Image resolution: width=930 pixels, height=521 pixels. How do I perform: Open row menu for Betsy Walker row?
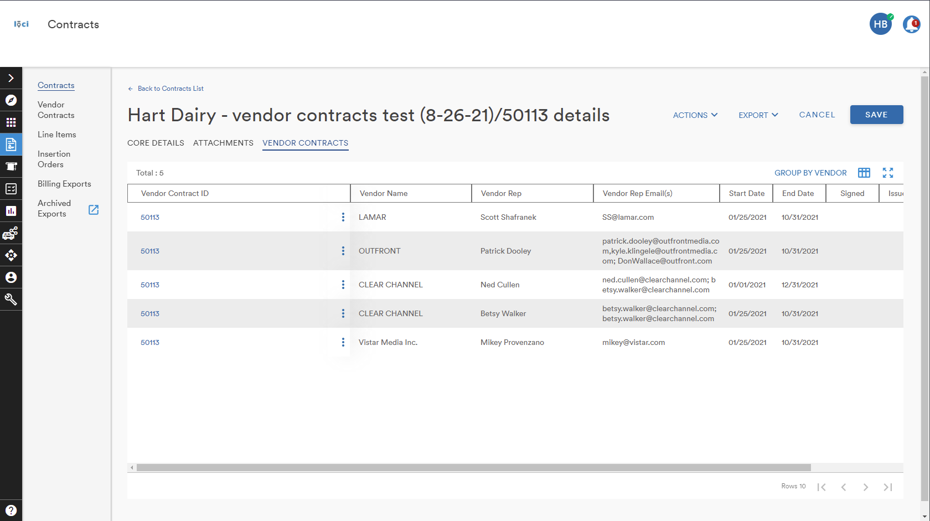click(343, 313)
